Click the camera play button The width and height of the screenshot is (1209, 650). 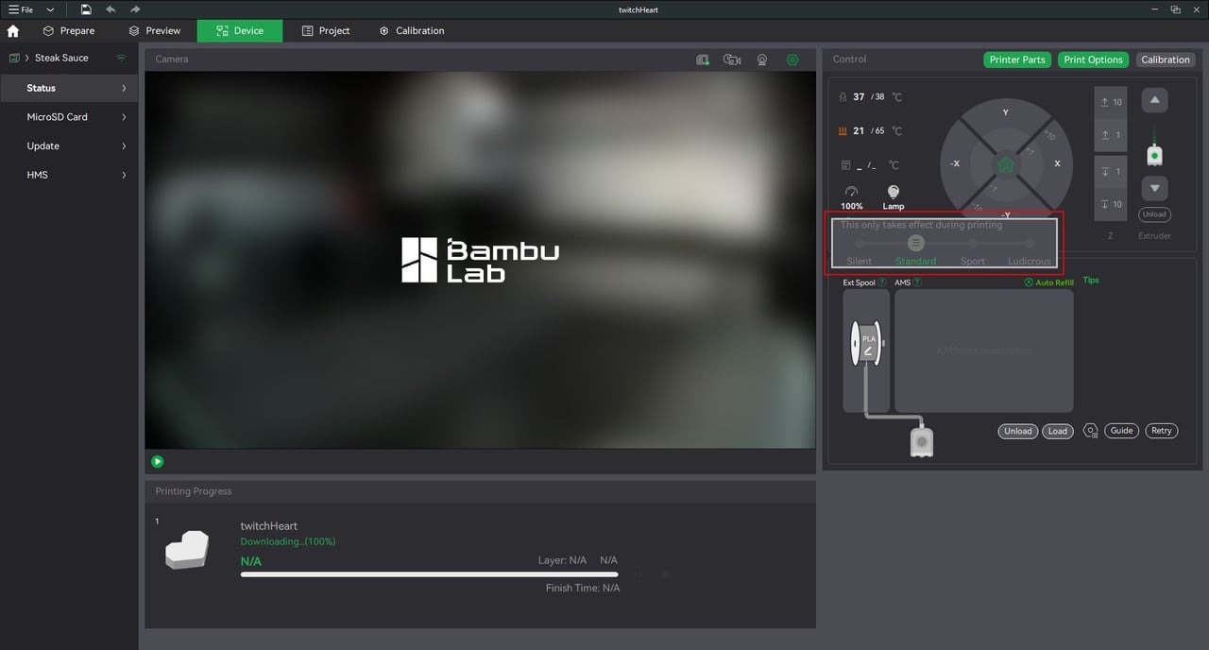click(x=158, y=462)
